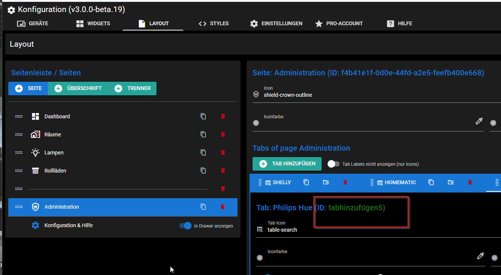Click the Räume row drag handle
Screen dimensions: 501x275
click(x=19, y=134)
